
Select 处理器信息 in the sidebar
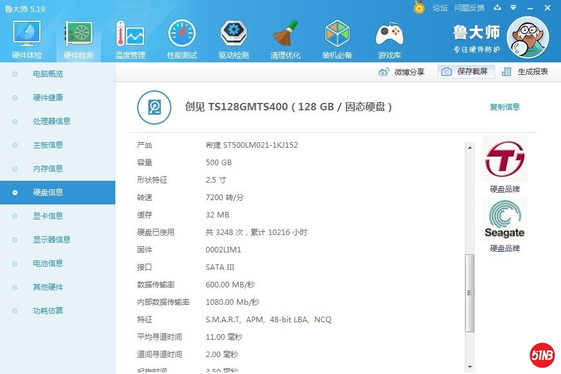pos(51,121)
